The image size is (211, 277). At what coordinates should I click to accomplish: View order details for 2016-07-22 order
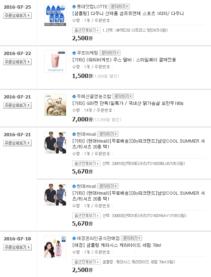point(17,62)
